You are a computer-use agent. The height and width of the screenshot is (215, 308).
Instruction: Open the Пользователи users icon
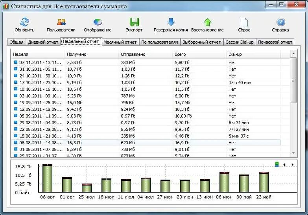(x=61, y=22)
